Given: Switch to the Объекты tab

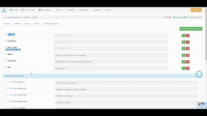Looking at the screenshot, I should click(x=37, y=24).
